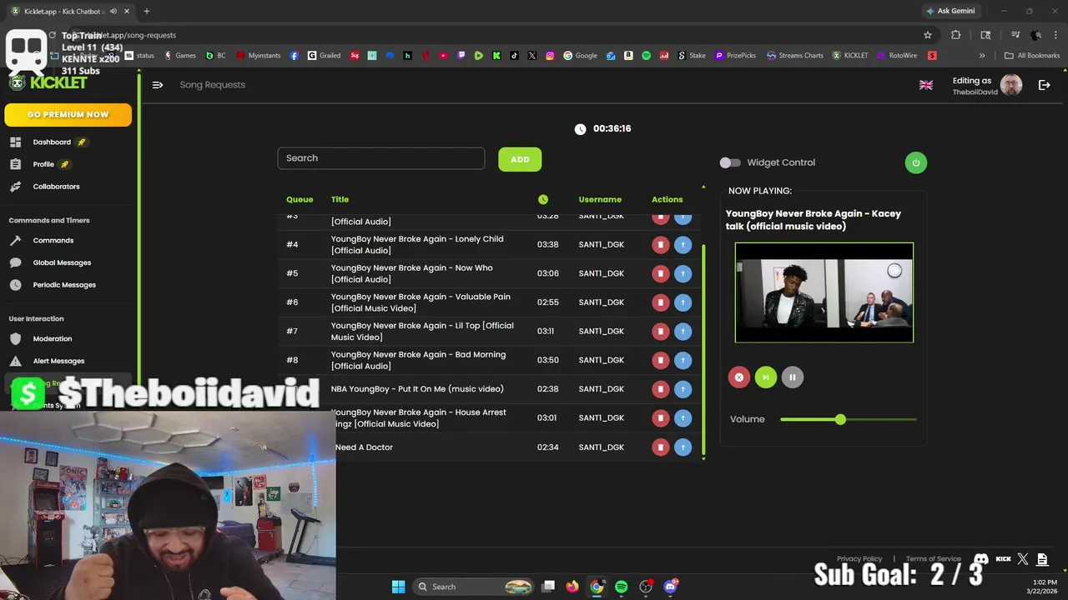Bookmark this page with star icon
The image size is (1068, 600).
(927, 35)
